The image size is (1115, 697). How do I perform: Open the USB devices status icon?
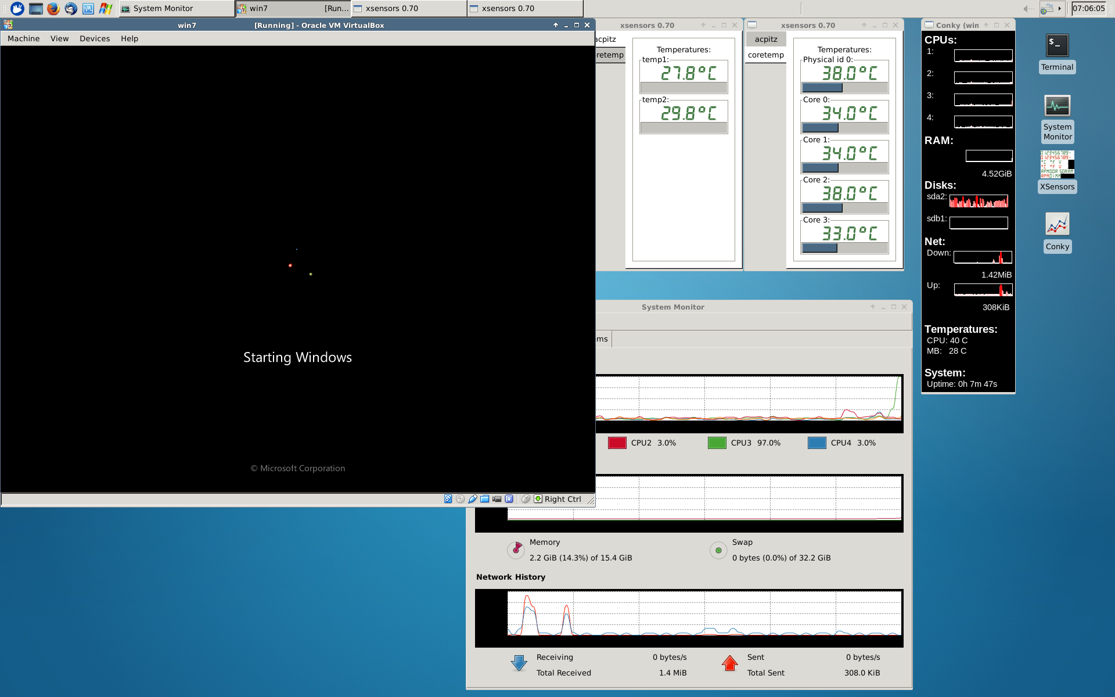(473, 499)
